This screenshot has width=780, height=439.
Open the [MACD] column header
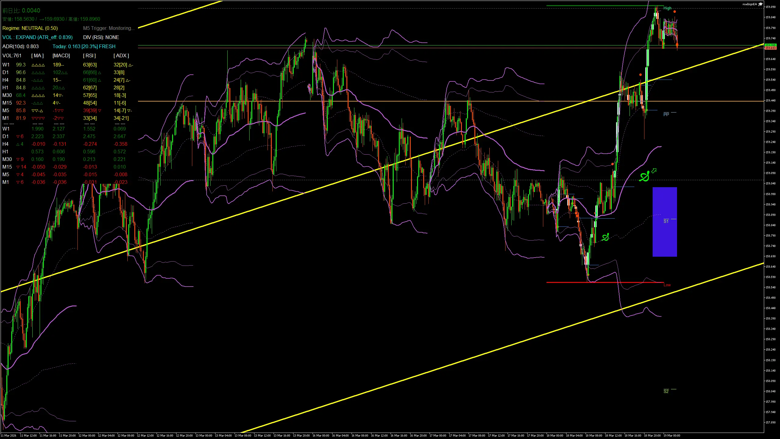pos(61,55)
